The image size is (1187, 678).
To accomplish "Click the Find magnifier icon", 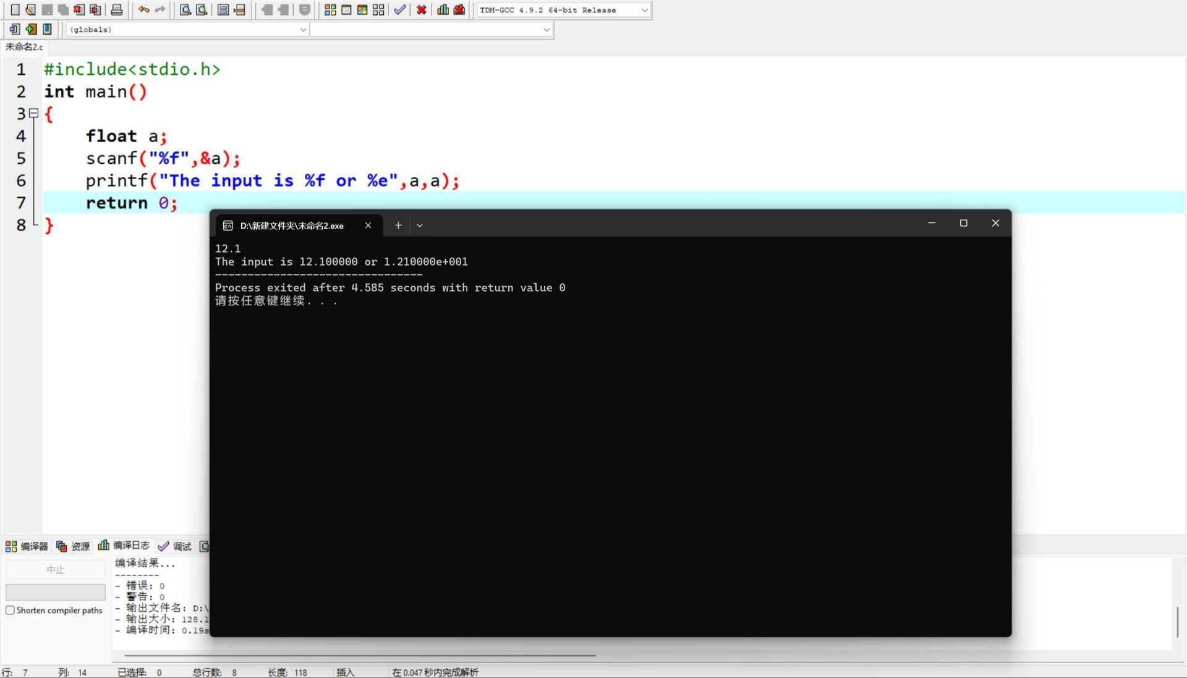I will pos(185,10).
